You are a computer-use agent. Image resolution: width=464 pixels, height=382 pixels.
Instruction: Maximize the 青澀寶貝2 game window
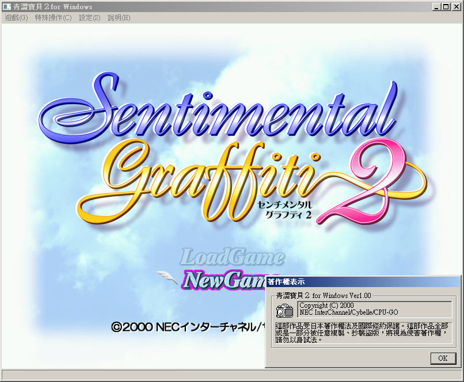(446, 6)
